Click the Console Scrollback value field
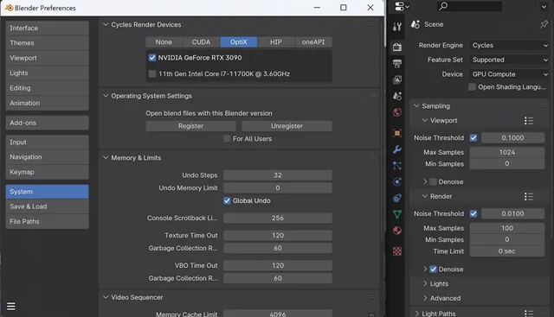 pos(278,218)
